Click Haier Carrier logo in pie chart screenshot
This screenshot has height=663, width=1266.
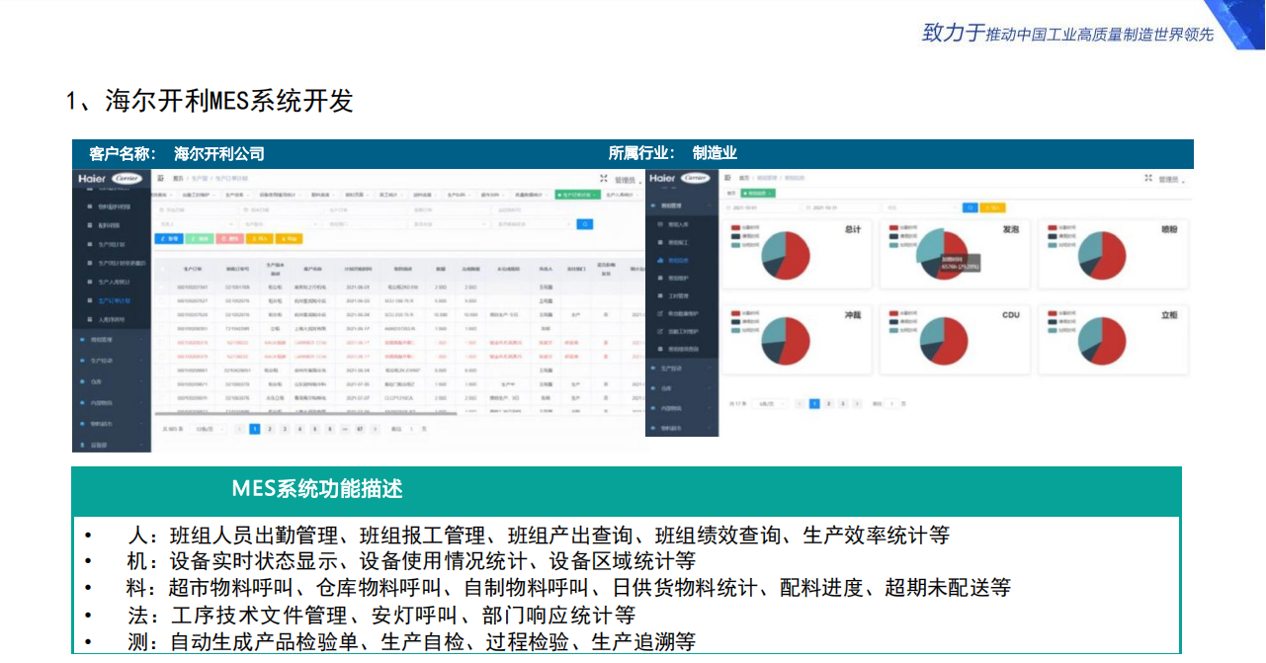[x=680, y=178]
